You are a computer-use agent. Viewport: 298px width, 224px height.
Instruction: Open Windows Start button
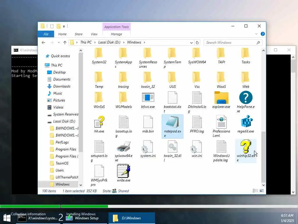[7, 218]
